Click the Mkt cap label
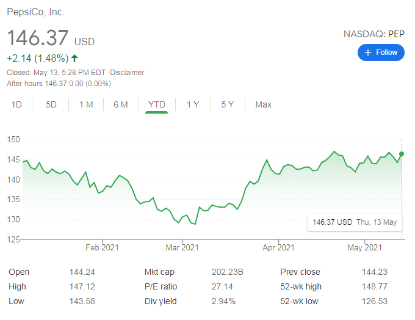 click(x=159, y=272)
